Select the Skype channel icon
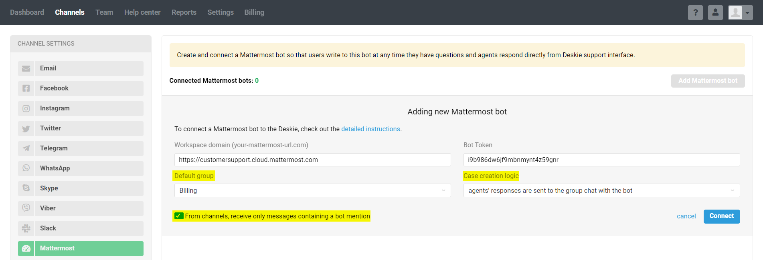763x260 pixels. 26,188
